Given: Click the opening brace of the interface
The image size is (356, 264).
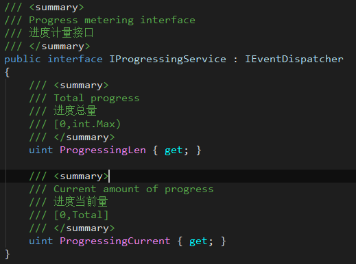Looking at the screenshot, I should pos(7,72).
